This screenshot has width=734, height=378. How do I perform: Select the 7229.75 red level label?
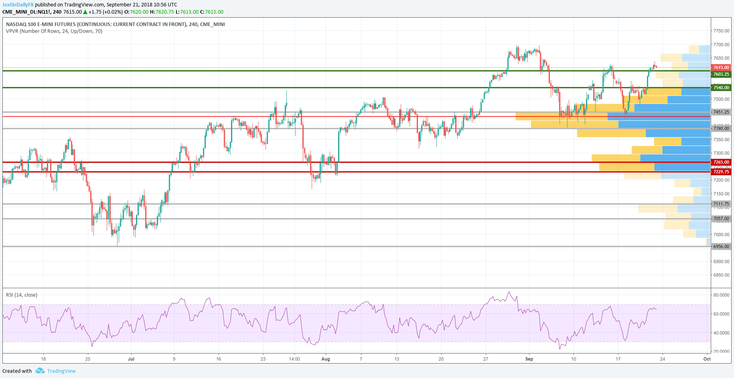[x=721, y=172]
